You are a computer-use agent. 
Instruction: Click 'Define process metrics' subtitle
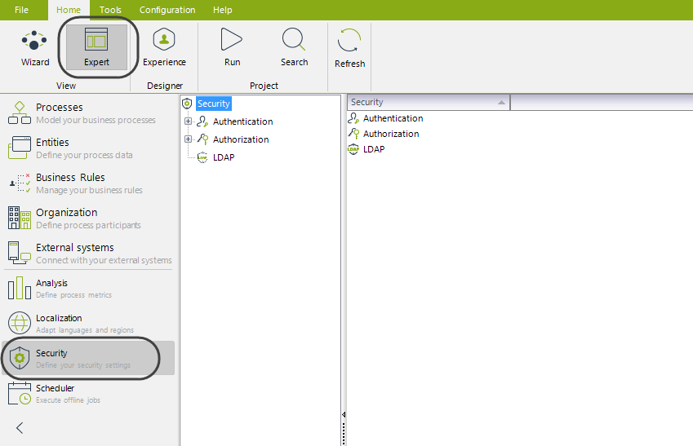click(x=73, y=295)
